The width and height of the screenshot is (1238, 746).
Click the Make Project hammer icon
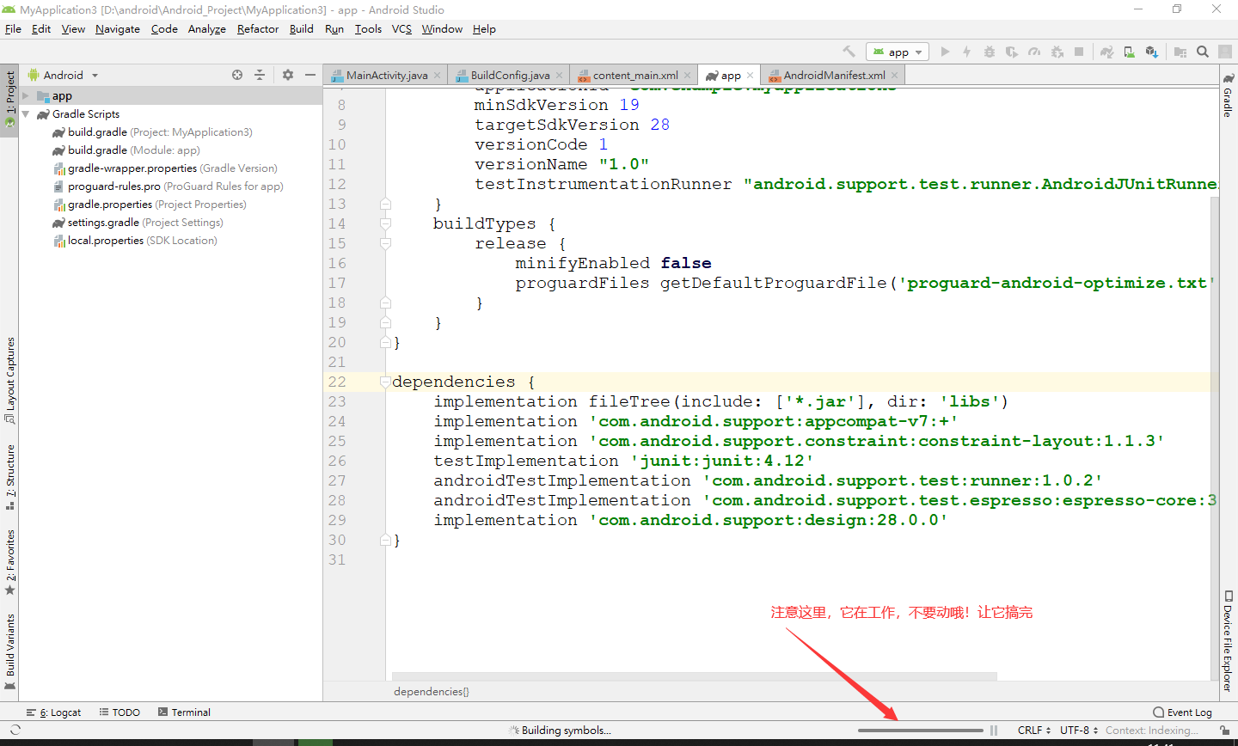pos(849,52)
